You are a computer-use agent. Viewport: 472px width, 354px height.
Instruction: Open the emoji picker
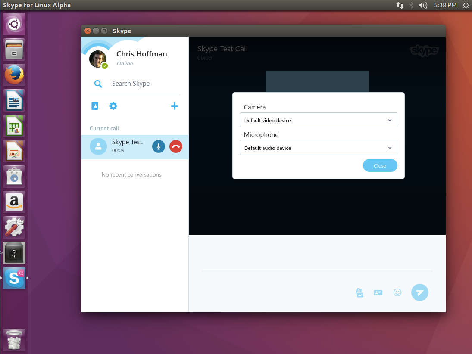coord(397,292)
